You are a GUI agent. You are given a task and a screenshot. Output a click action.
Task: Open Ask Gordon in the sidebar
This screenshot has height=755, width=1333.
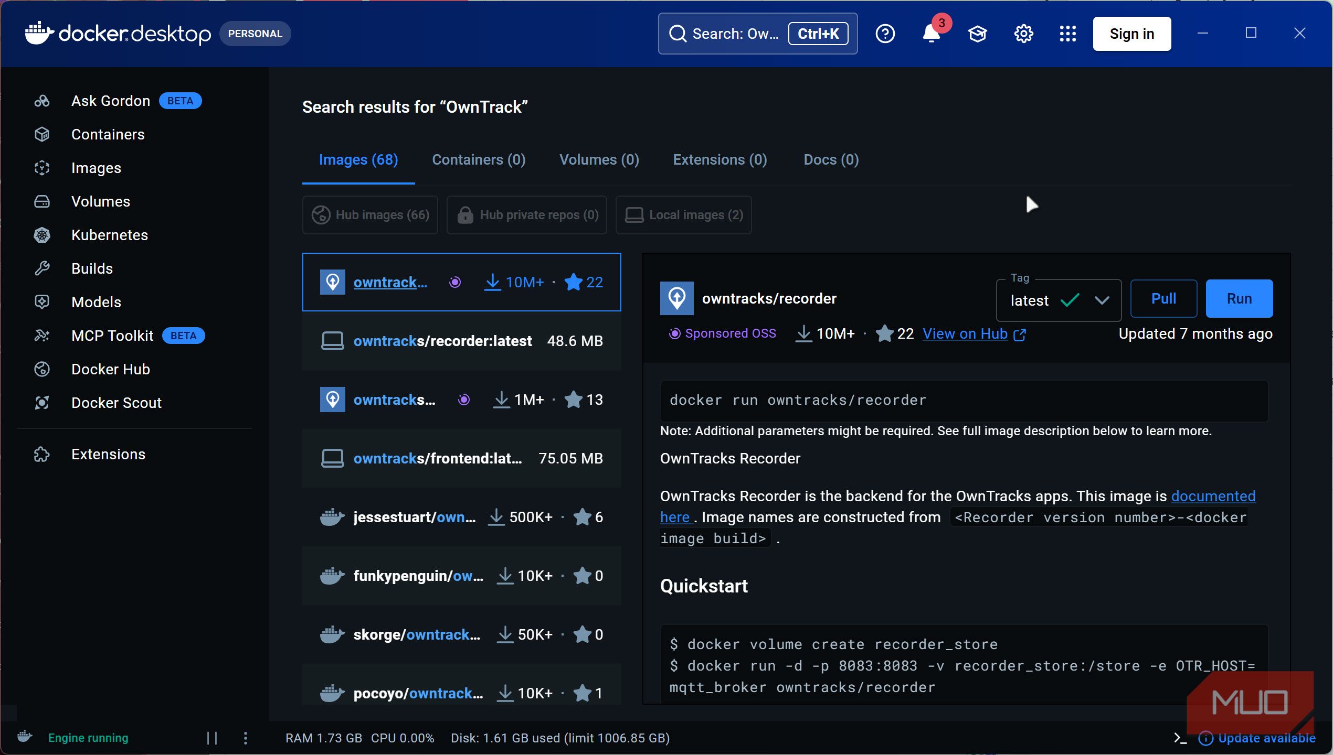[x=110, y=101]
